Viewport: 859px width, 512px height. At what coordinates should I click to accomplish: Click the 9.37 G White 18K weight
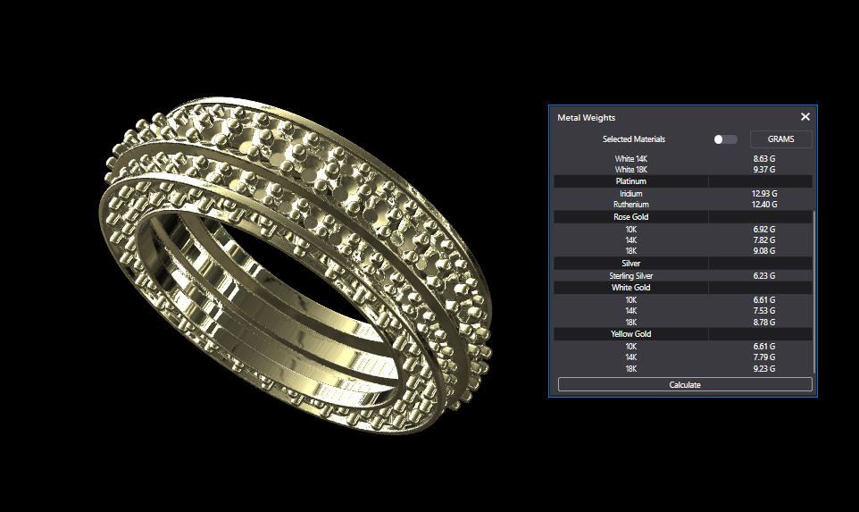click(x=764, y=170)
